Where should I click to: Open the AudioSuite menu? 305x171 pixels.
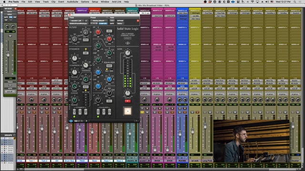(x=72, y=2)
